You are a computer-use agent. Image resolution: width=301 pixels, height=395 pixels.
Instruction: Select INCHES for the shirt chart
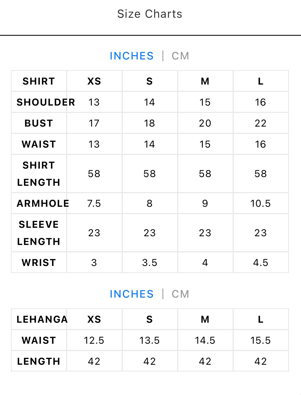pyautogui.click(x=132, y=56)
